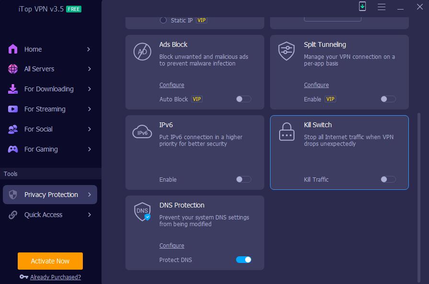Click the Kill Switch padlock icon
Viewport: 429px width, 284px height.
286,132
